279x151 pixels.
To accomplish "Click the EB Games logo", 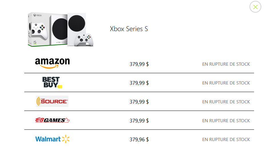I will (x=52, y=120).
